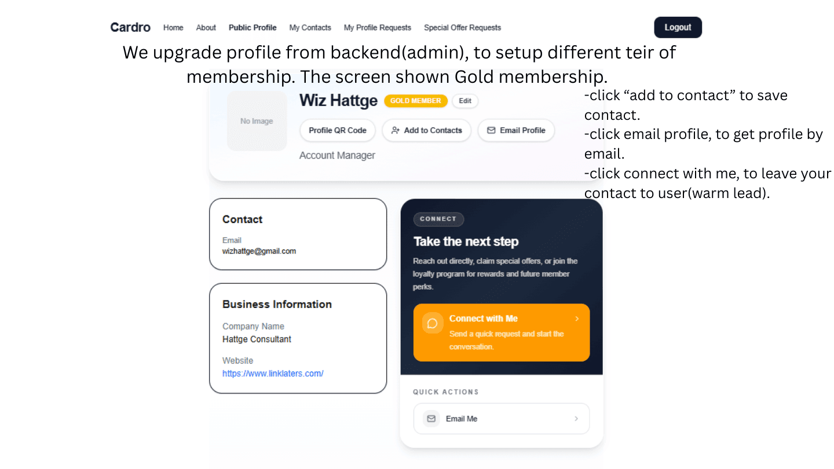Click the CONNECT pill badge
The width and height of the screenshot is (834, 469).
click(x=438, y=219)
